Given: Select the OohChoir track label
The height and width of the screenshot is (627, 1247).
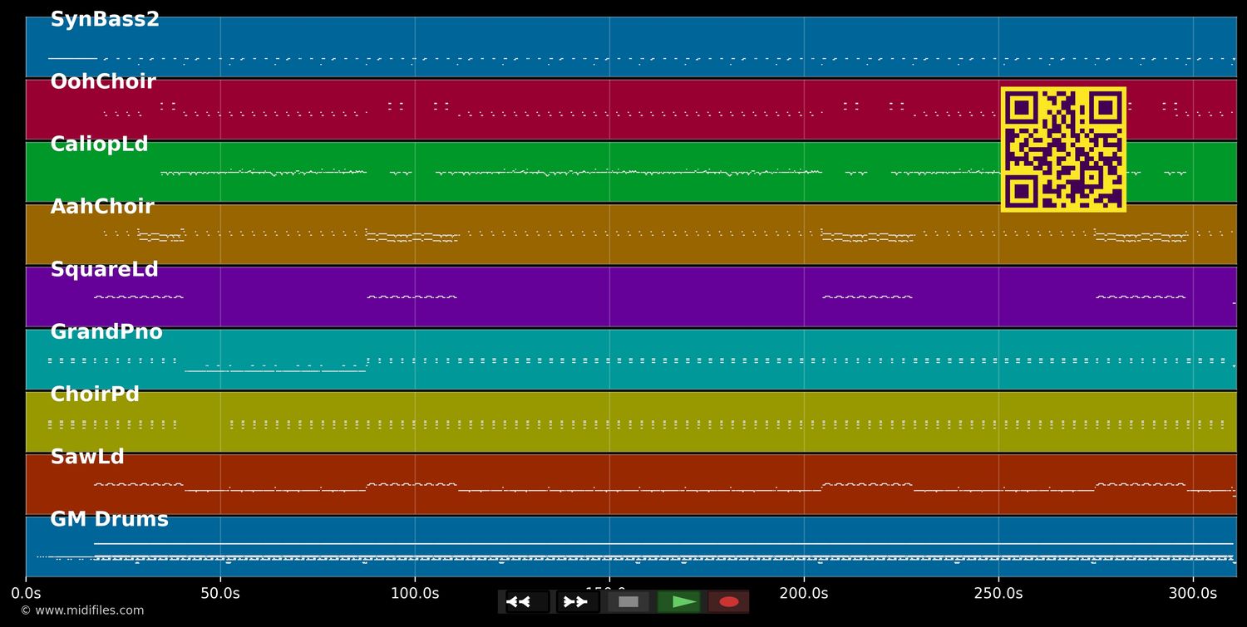Looking at the screenshot, I should (x=103, y=82).
